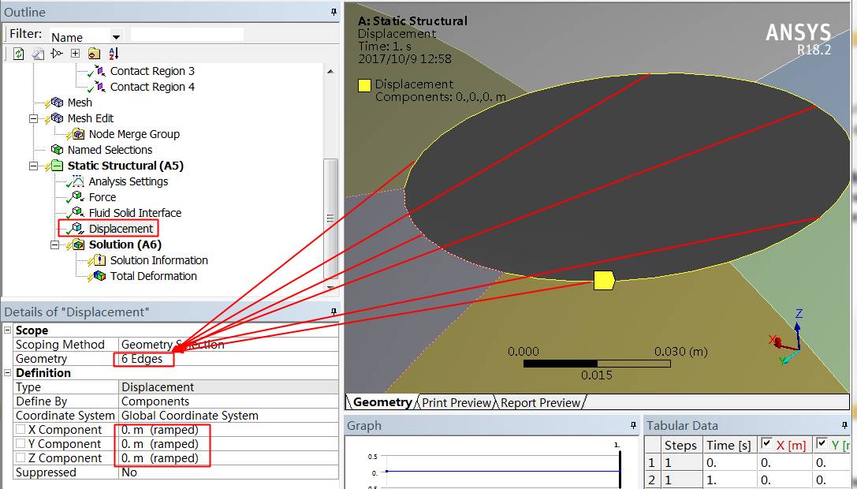Click the refresh icon in Outline toolbar
Image resolution: width=857 pixels, height=489 pixels.
pyautogui.click(x=19, y=54)
